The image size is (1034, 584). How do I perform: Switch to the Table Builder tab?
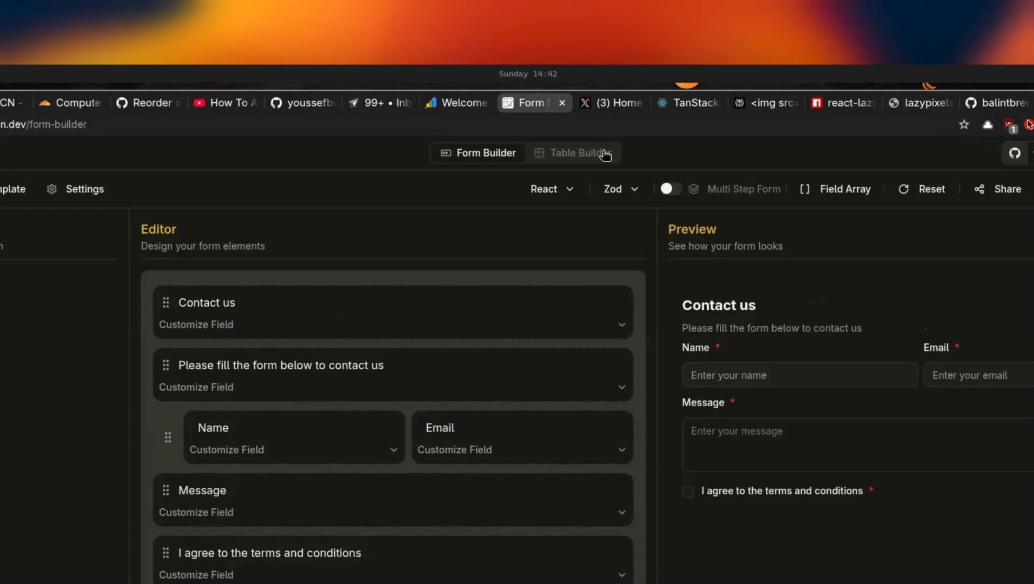573,153
